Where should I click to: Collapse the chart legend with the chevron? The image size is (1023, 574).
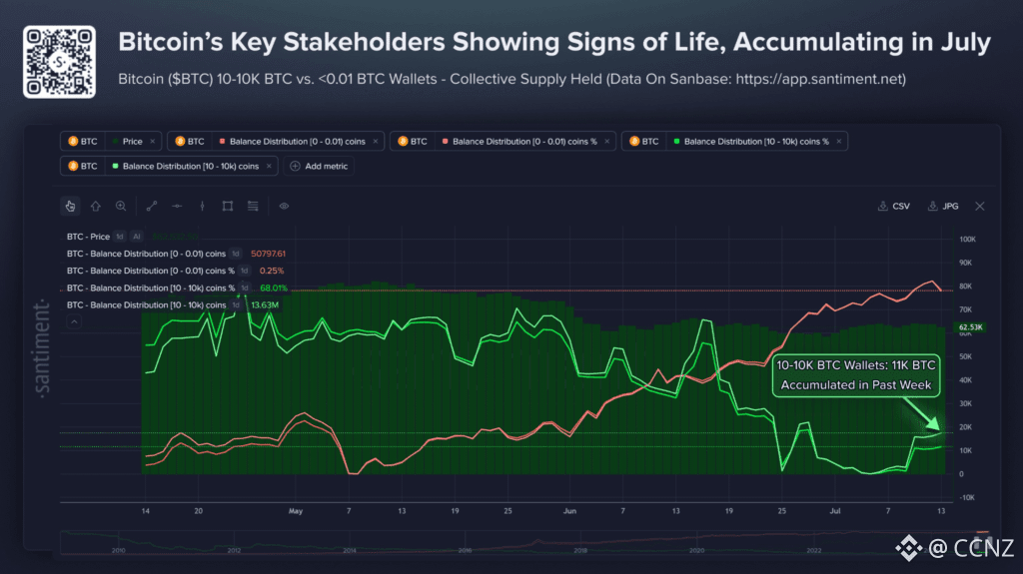pyautogui.click(x=74, y=321)
